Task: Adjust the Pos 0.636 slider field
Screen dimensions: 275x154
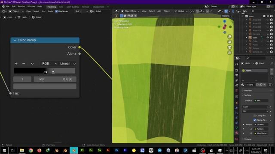Action: (x=55, y=79)
